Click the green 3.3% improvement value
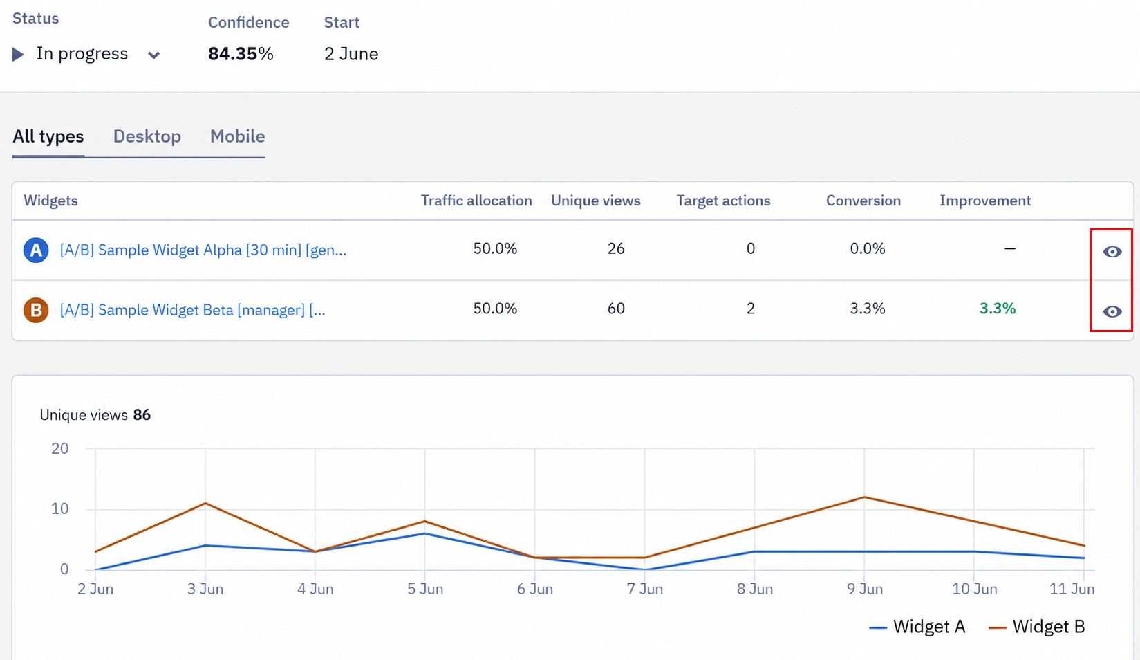This screenshot has height=660, width=1140. click(x=998, y=309)
